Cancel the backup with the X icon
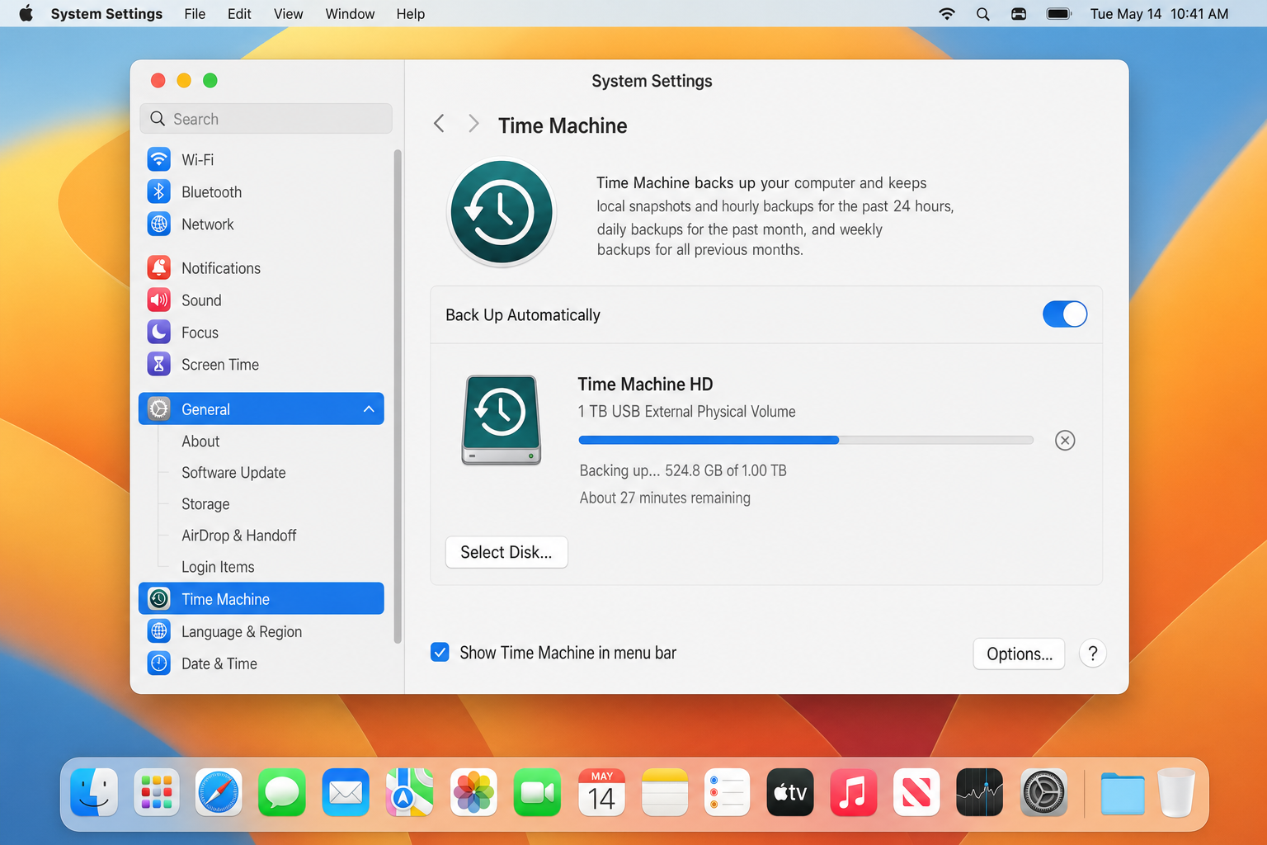Screen dimensions: 1267x845 pyautogui.click(x=1065, y=440)
